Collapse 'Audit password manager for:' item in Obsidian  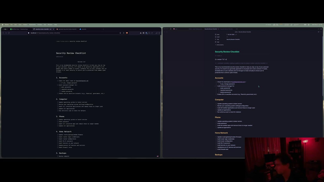coord(214,86)
